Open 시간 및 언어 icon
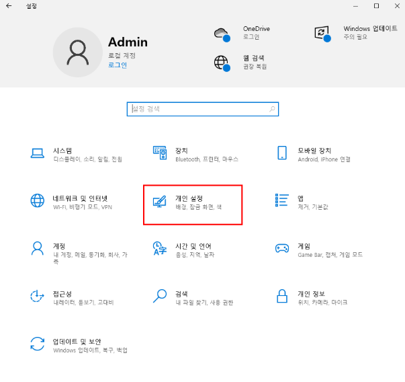The height and width of the screenshot is (382, 405). point(160,249)
